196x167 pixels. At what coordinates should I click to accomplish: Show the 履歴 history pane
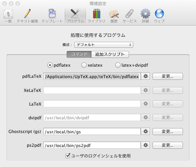click(114, 16)
